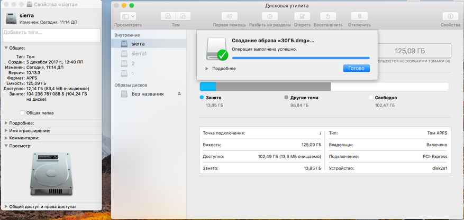This screenshot has width=464, height=220.
Task: Click the Свободно legend label
Action: tap(386, 98)
